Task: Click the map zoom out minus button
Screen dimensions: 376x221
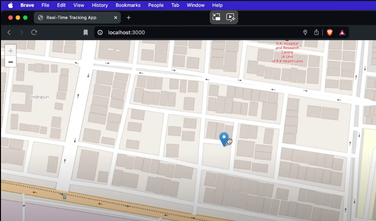Action: point(10,62)
